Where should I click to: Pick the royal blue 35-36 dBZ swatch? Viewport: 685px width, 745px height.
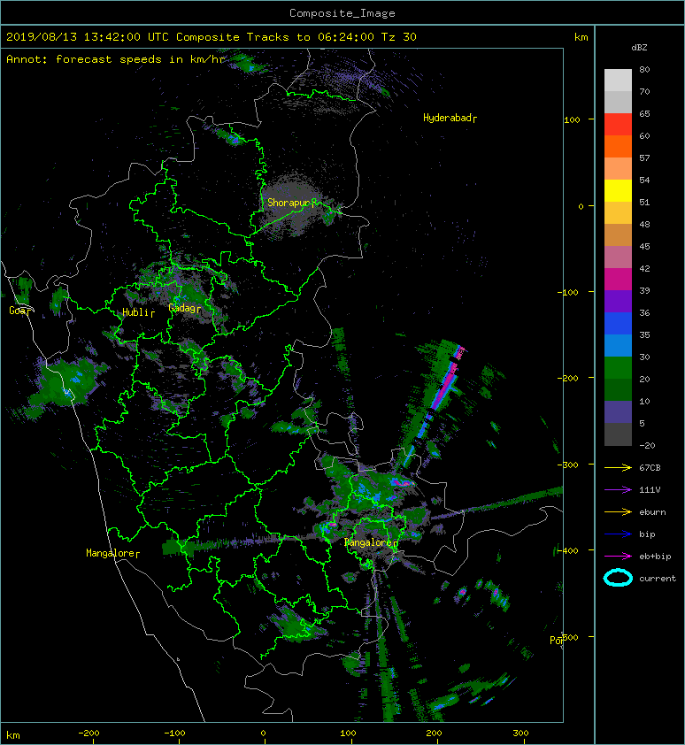click(x=618, y=323)
